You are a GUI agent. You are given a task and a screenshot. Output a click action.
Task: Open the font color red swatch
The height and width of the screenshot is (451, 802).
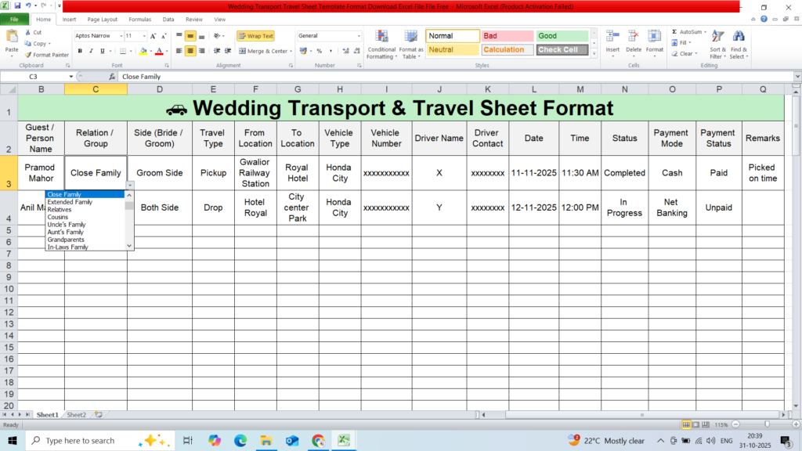pyautogui.click(x=159, y=51)
